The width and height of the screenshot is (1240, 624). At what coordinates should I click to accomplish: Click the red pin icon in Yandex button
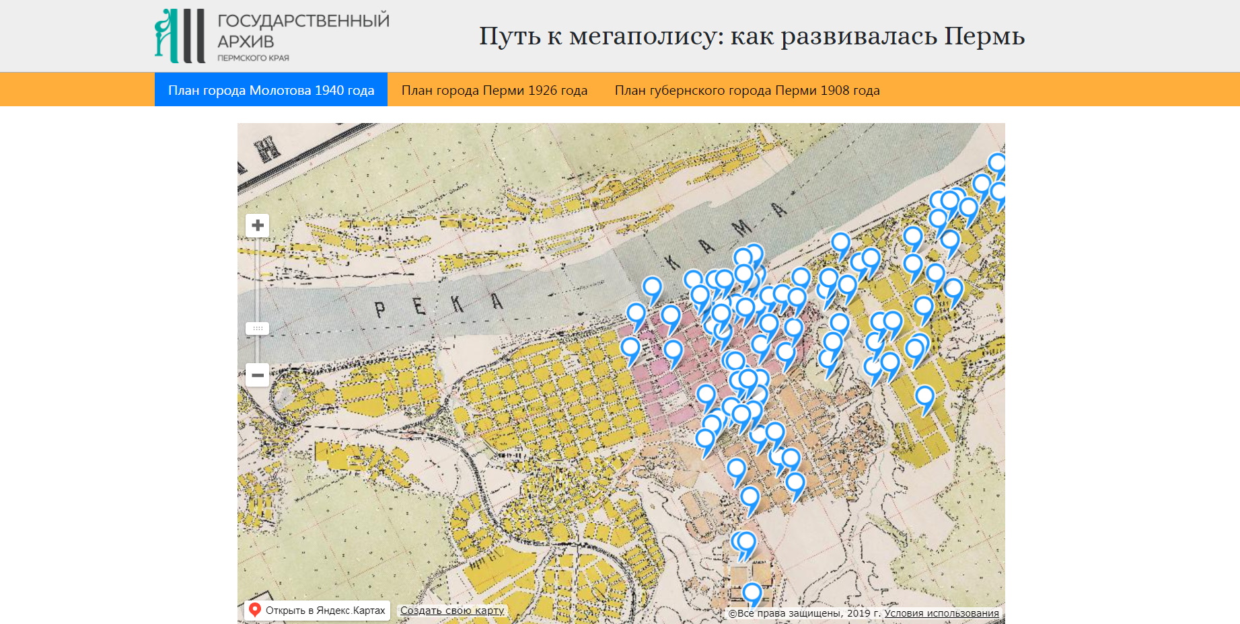(x=255, y=610)
